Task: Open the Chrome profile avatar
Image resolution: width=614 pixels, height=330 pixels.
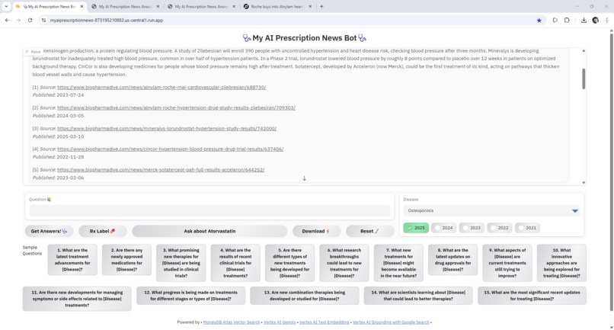Action: [x=595, y=20]
